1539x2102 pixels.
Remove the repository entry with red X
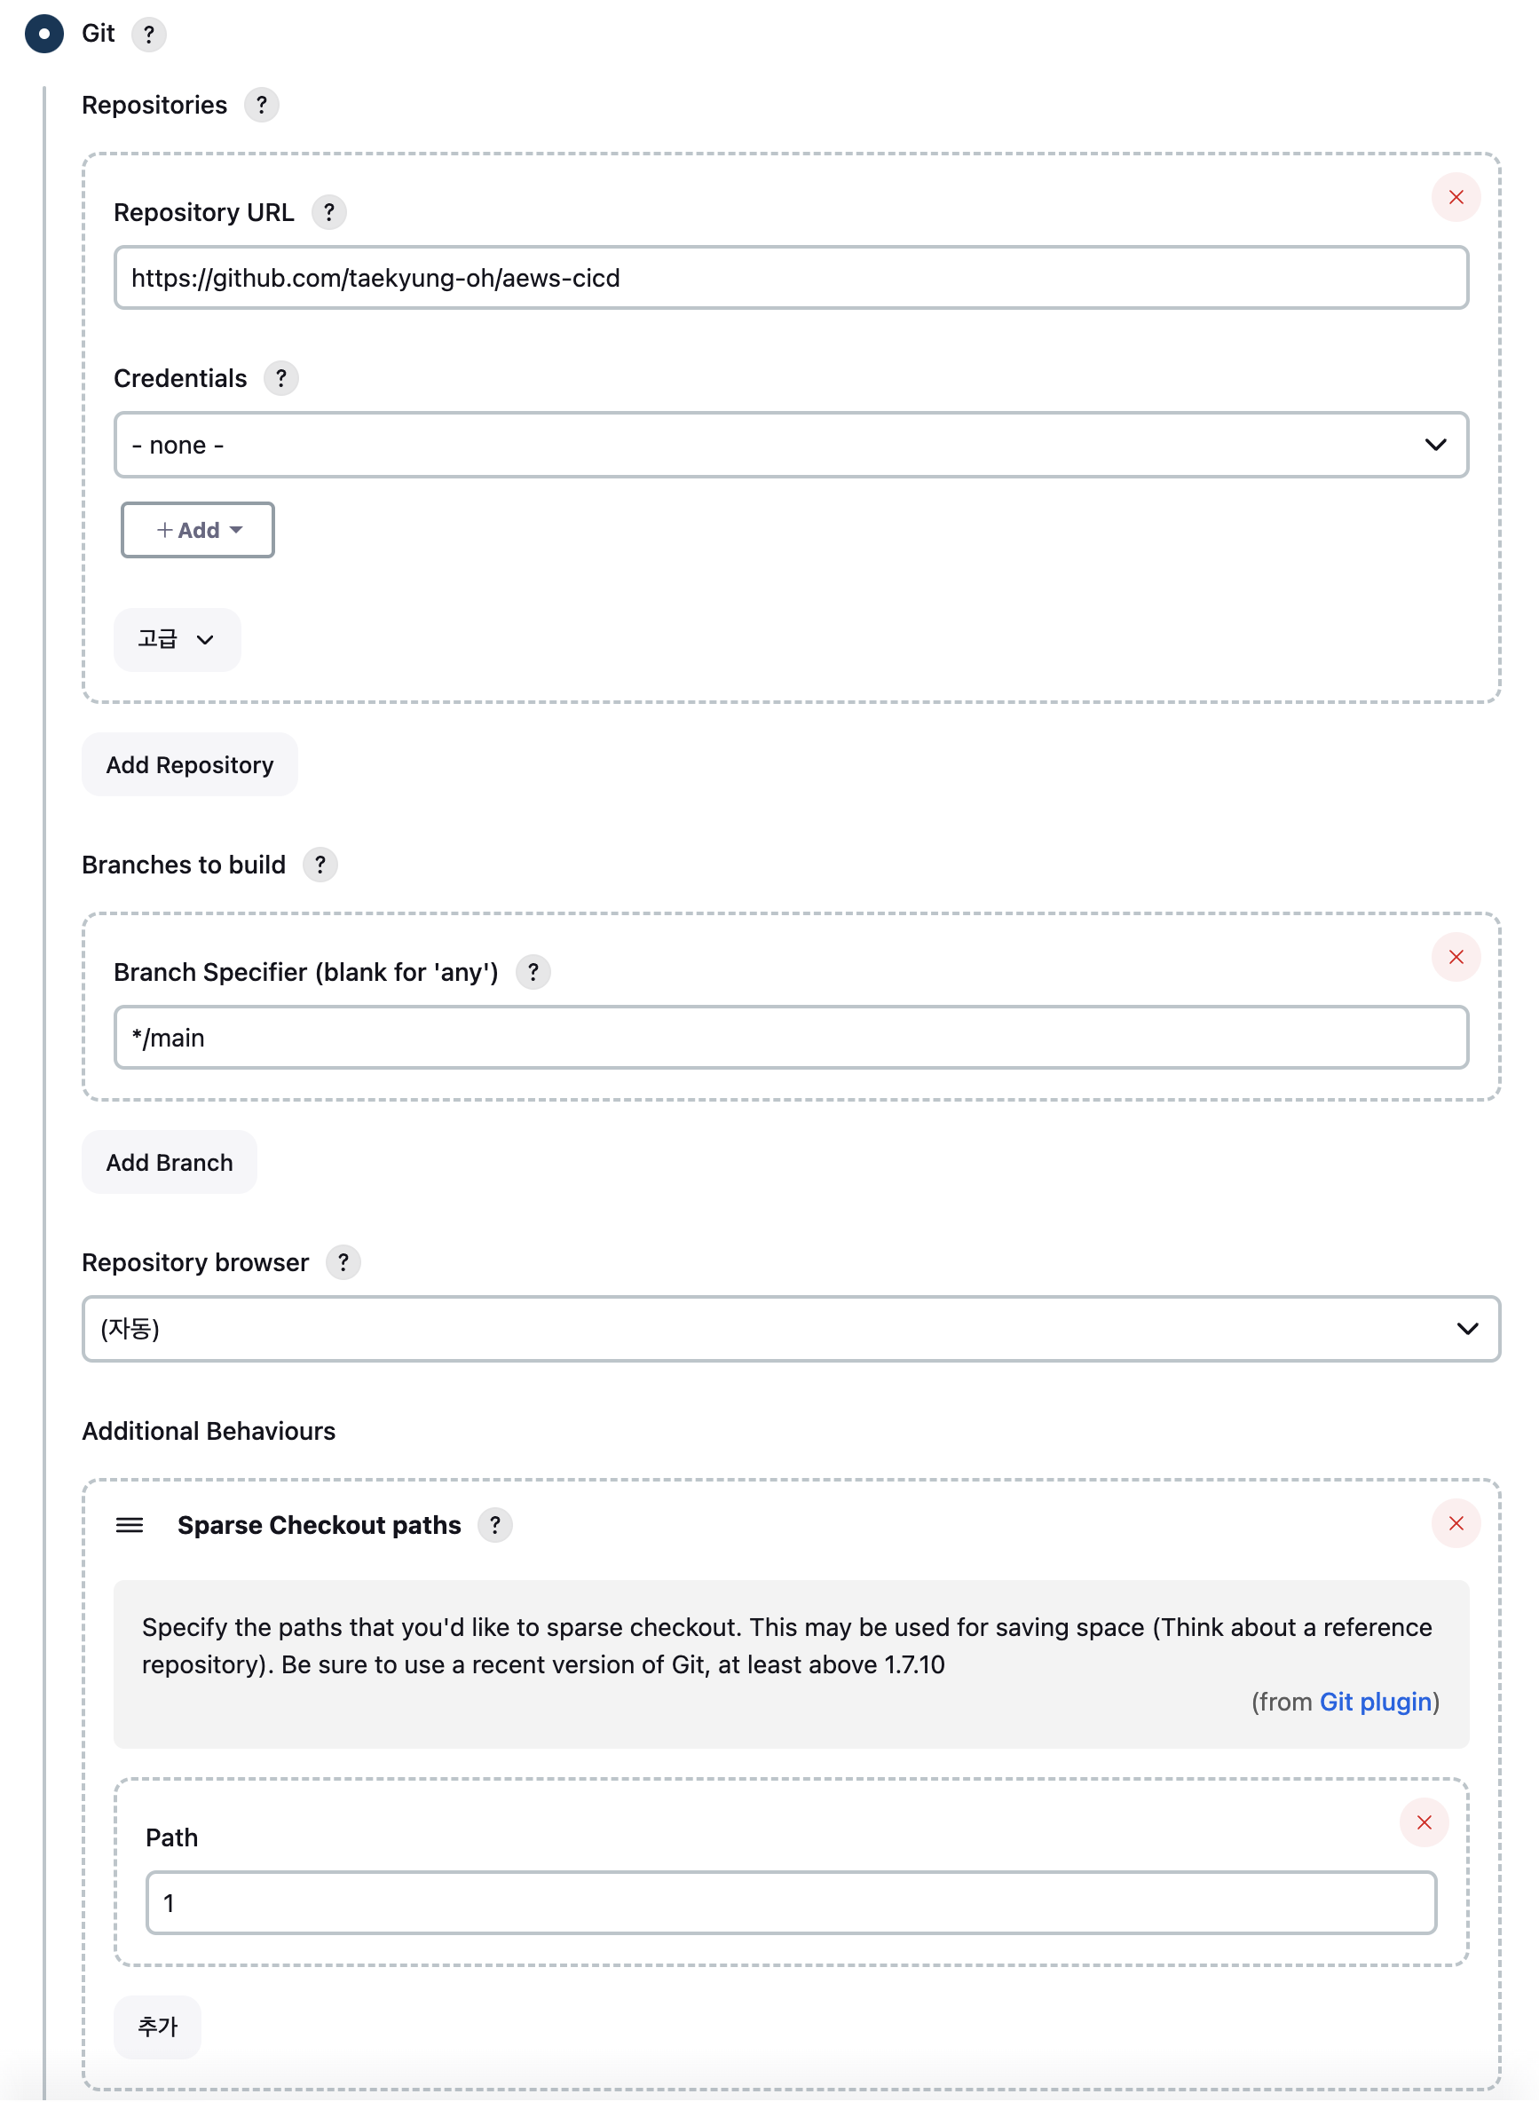pos(1456,198)
